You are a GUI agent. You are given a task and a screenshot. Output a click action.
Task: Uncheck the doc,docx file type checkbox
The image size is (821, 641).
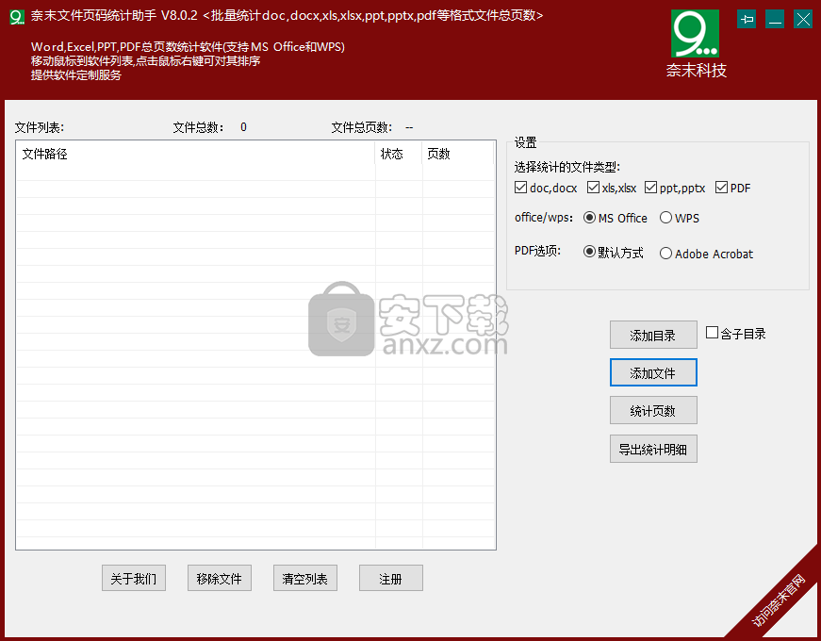click(521, 188)
